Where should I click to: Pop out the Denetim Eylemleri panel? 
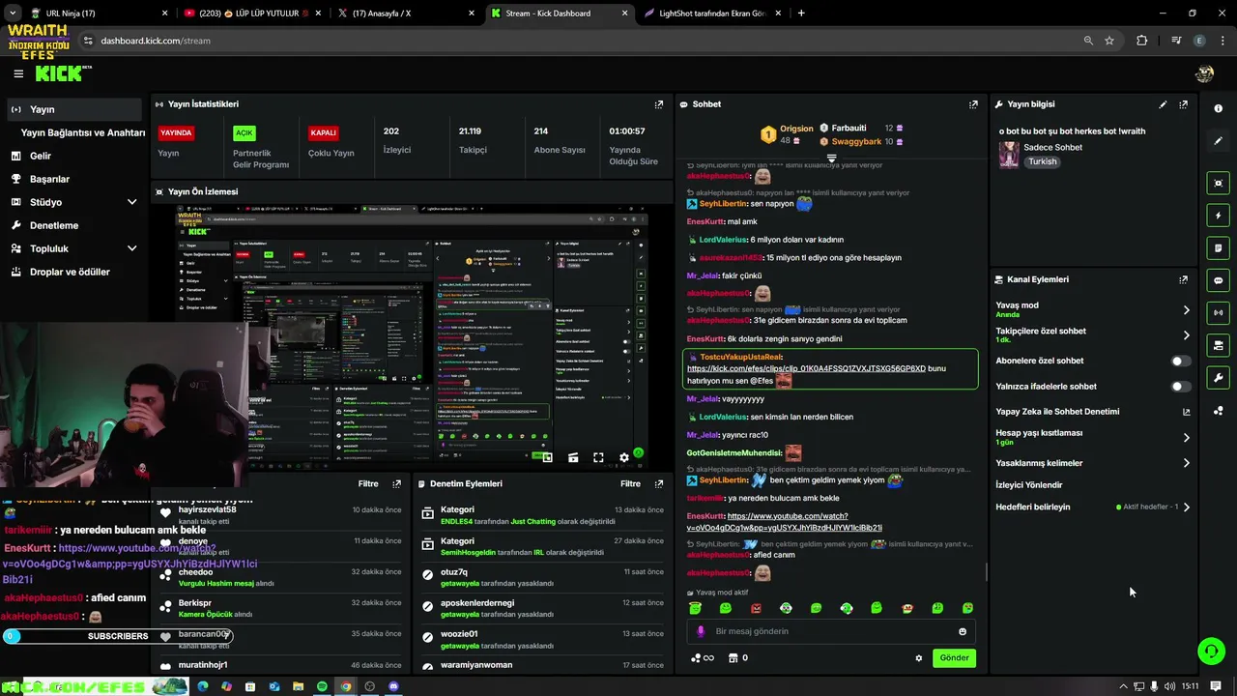point(659,483)
